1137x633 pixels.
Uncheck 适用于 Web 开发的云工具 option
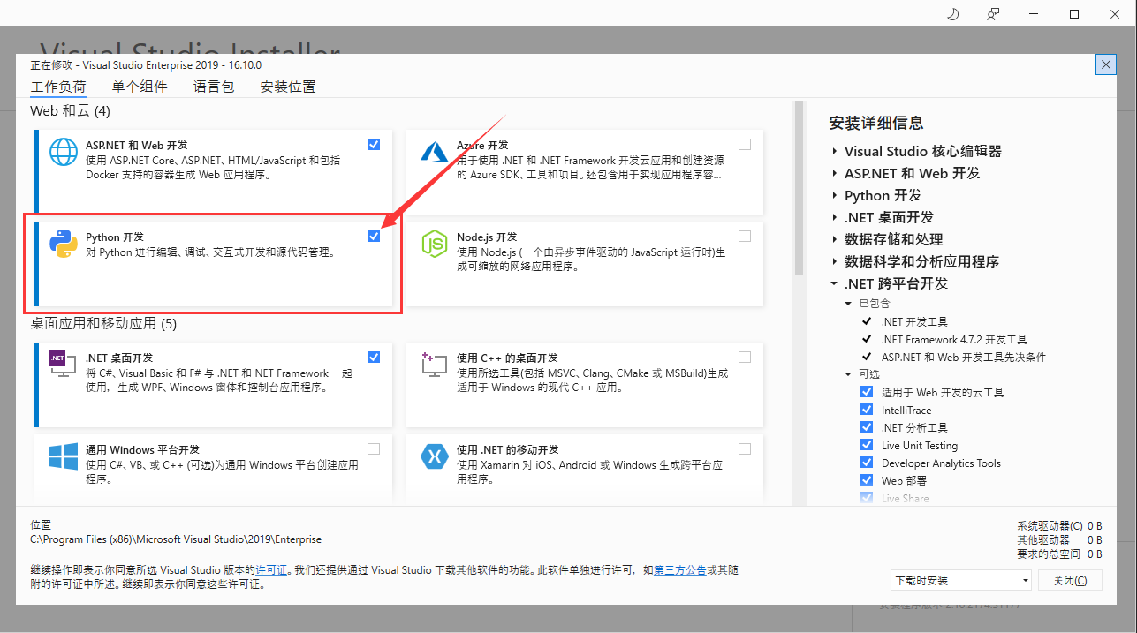pyautogui.click(x=867, y=392)
